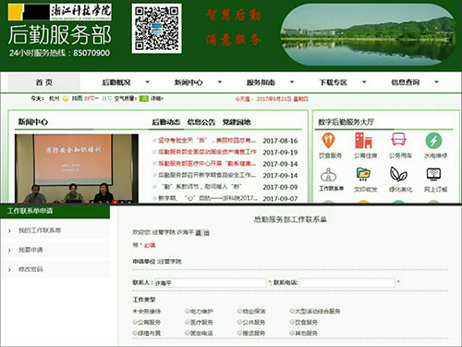Viewport: 462px width, 347px height.
Task: Go to the 首页 home tab
Action: pyautogui.click(x=44, y=82)
